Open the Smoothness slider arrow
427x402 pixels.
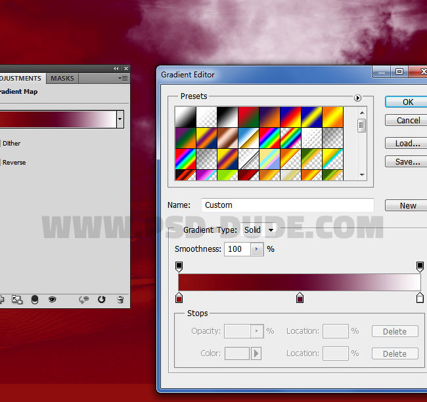[x=256, y=249]
